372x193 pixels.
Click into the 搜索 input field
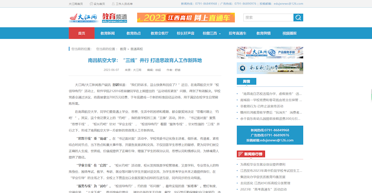point(268,17)
